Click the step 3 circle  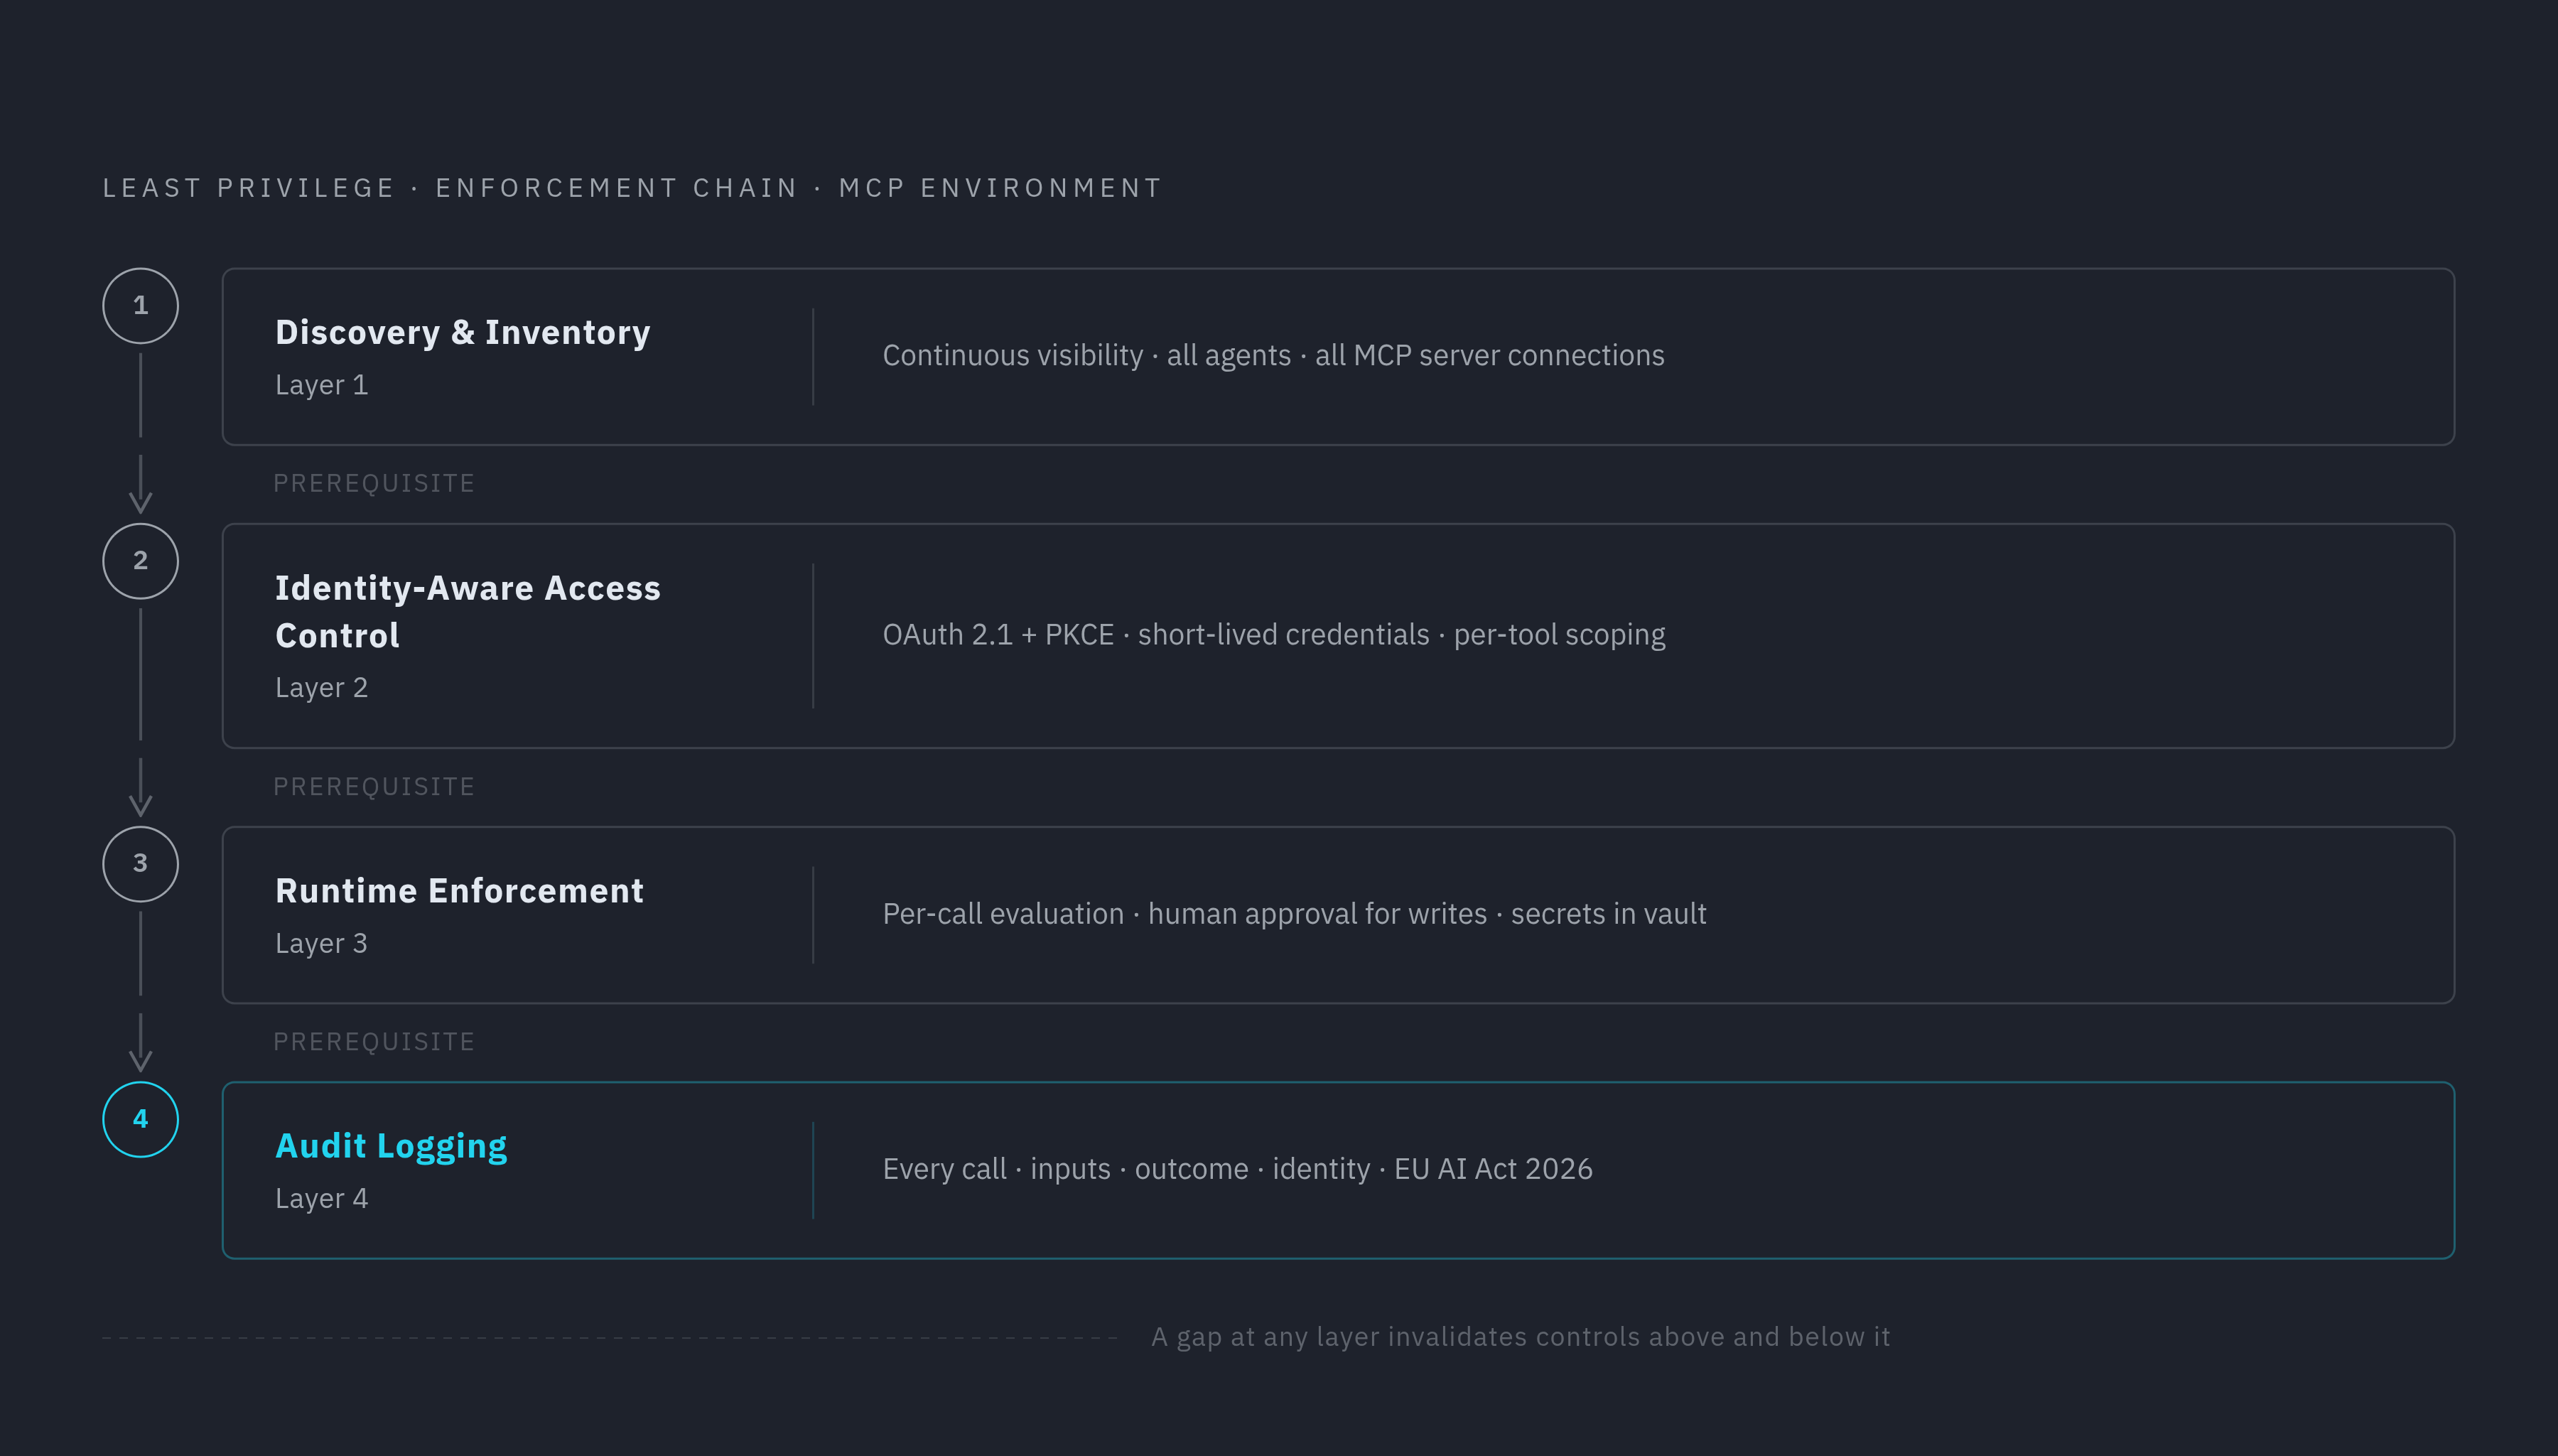click(x=140, y=864)
